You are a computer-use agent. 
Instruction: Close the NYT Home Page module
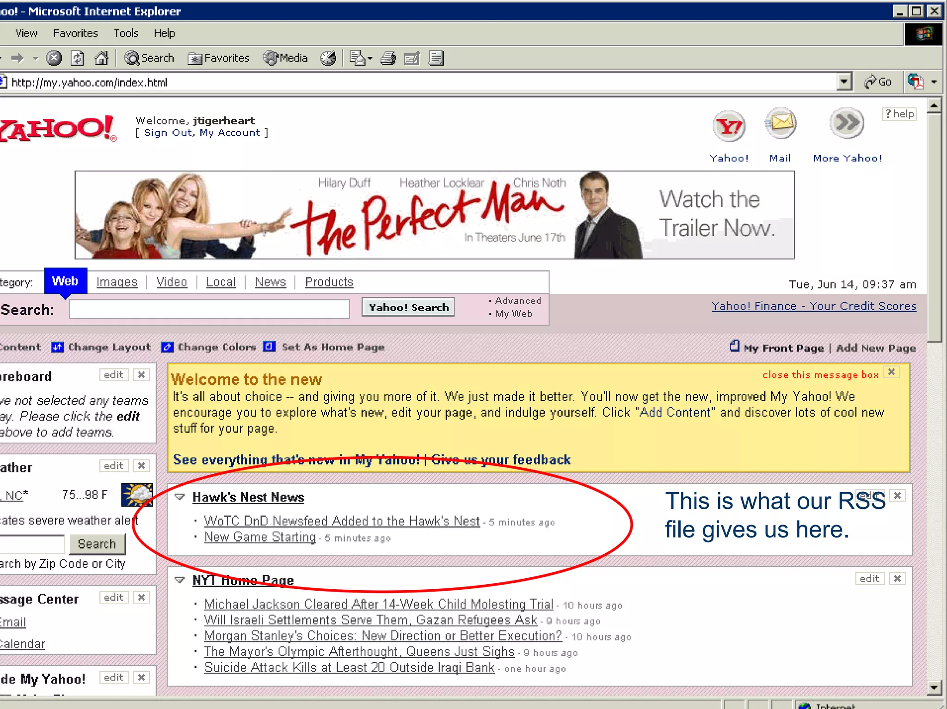tap(898, 579)
